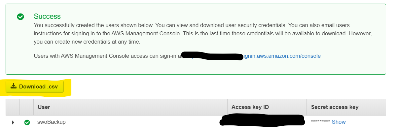Click the swoBackup user name

(x=52, y=122)
